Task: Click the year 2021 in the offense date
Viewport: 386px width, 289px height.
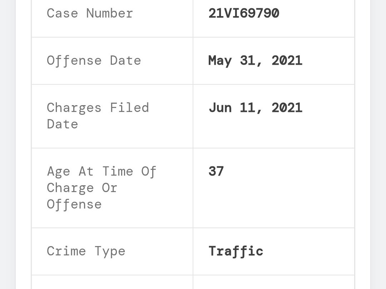Action: [x=287, y=60]
